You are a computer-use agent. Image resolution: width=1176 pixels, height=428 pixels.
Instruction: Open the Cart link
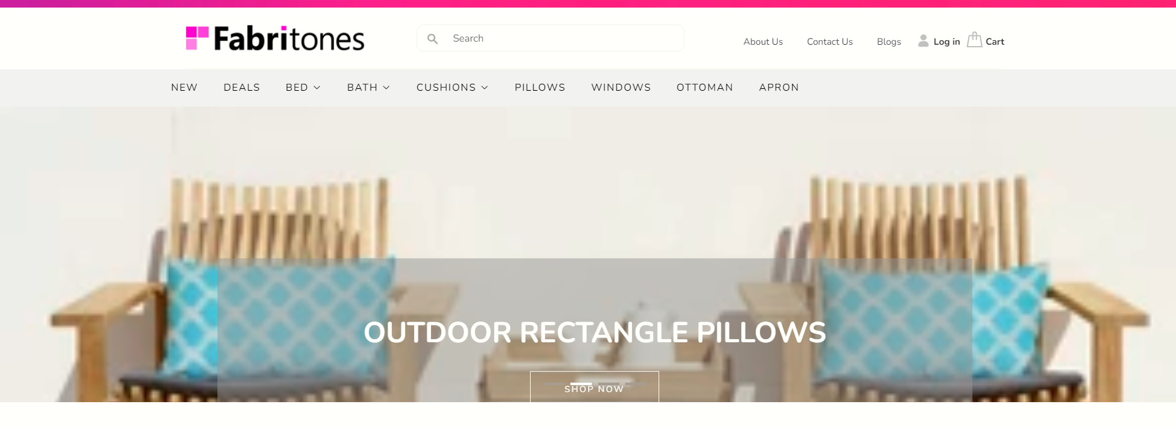[x=994, y=42]
